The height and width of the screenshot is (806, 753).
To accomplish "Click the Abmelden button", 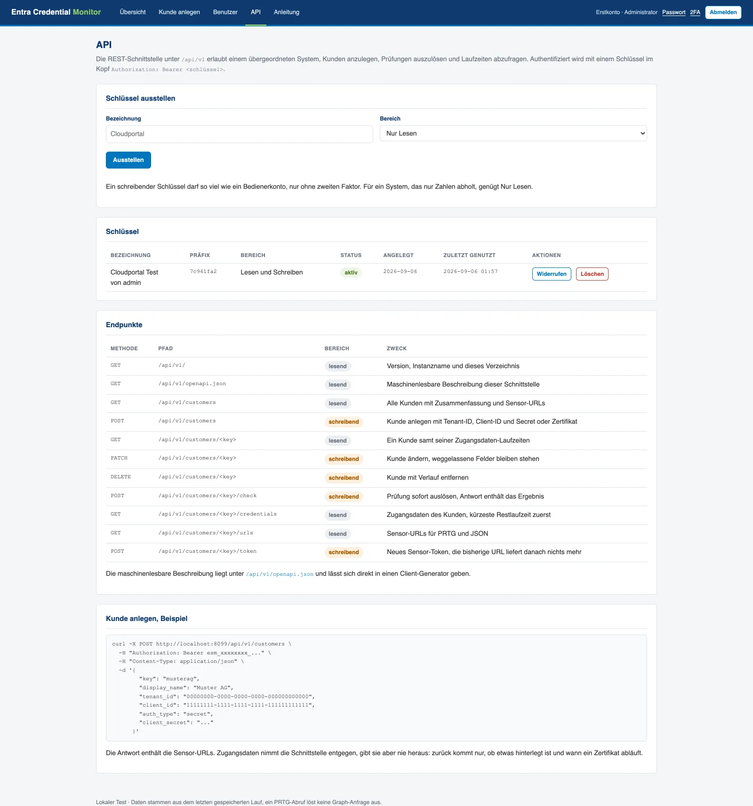I will 723,12.
